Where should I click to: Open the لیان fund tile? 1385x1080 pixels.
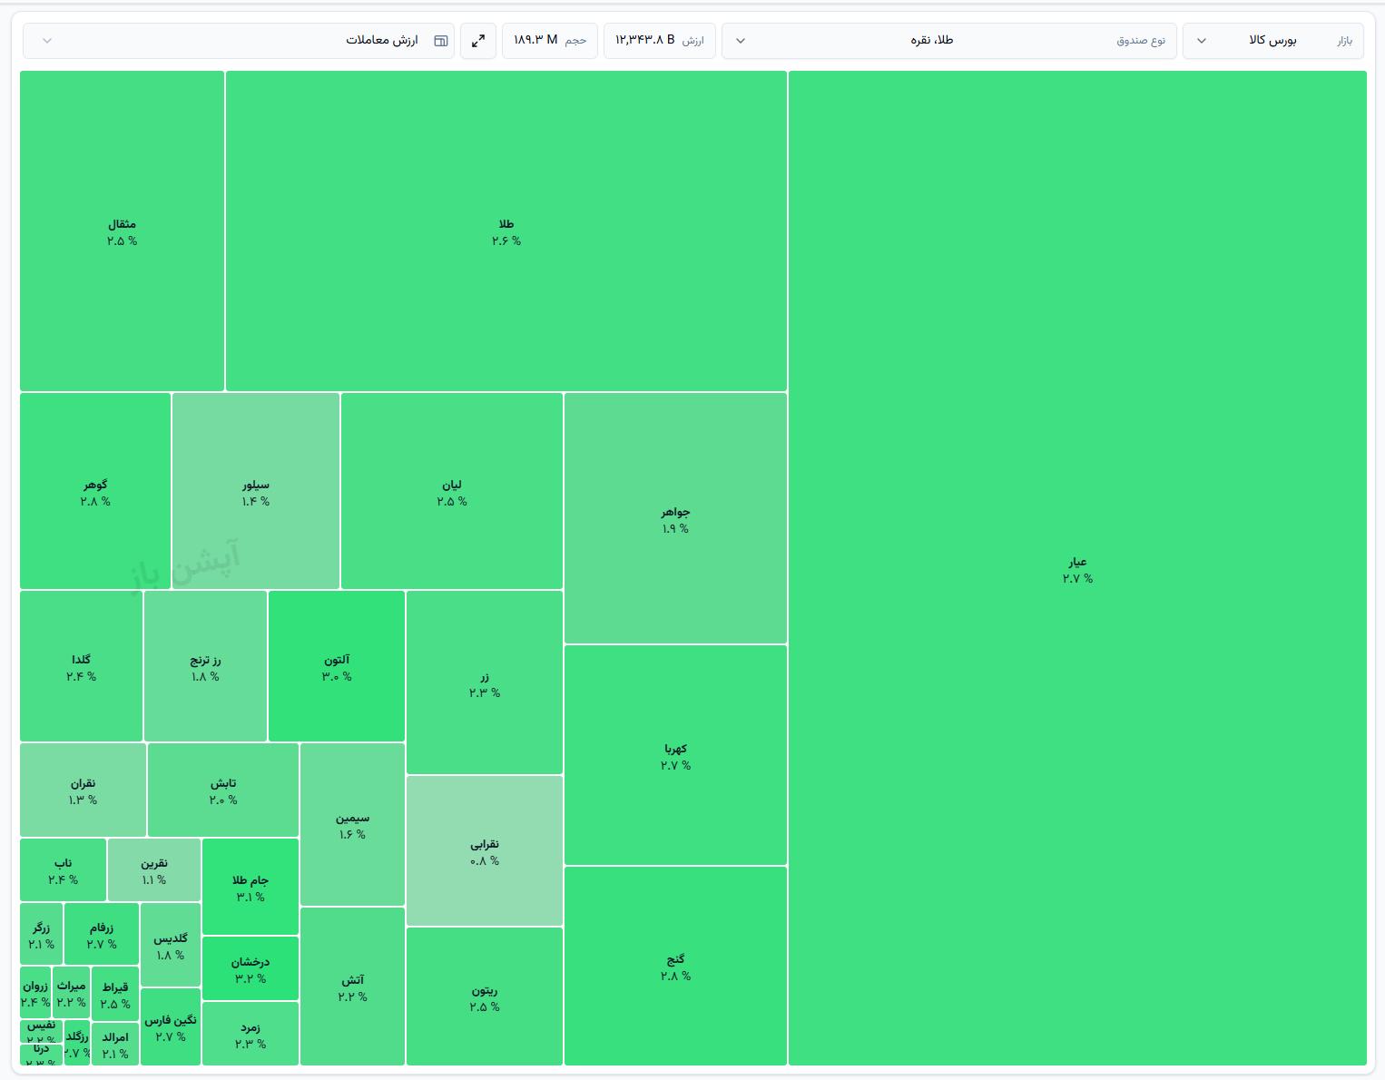(452, 491)
